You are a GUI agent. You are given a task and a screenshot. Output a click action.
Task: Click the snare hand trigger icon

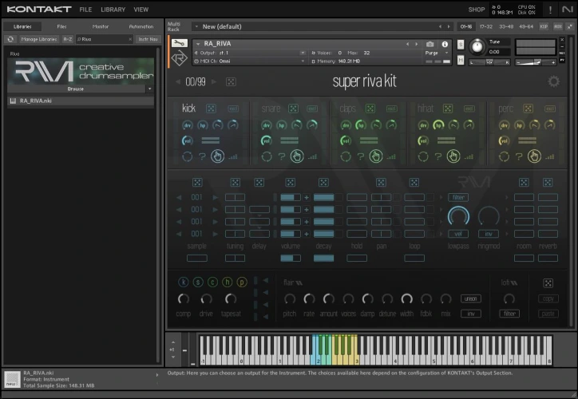pos(297,156)
